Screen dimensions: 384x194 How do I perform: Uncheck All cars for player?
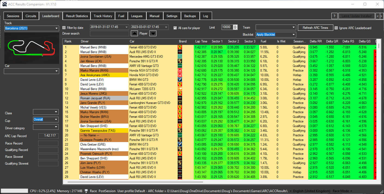coord(175,28)
